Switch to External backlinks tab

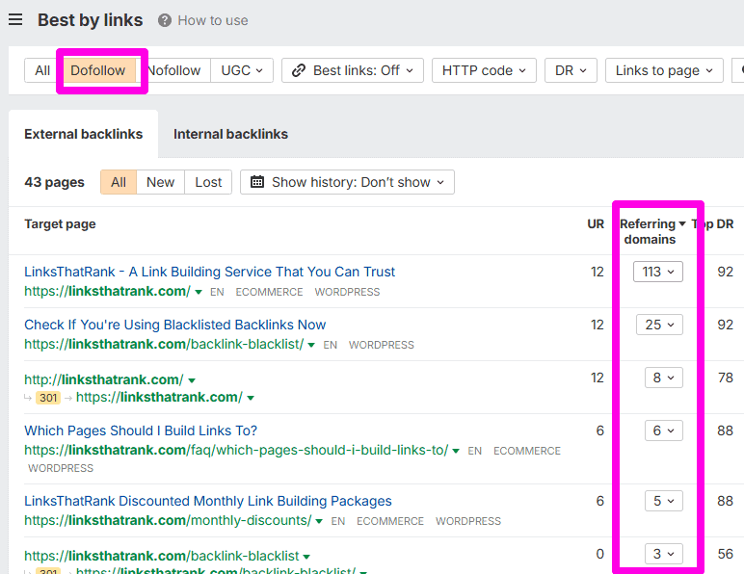coord(84,134)
